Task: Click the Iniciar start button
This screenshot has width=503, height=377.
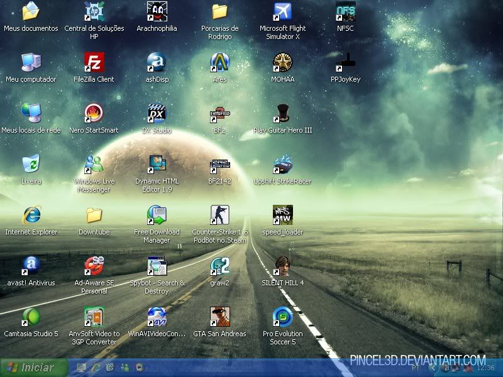Action: (x=30, y=368)
